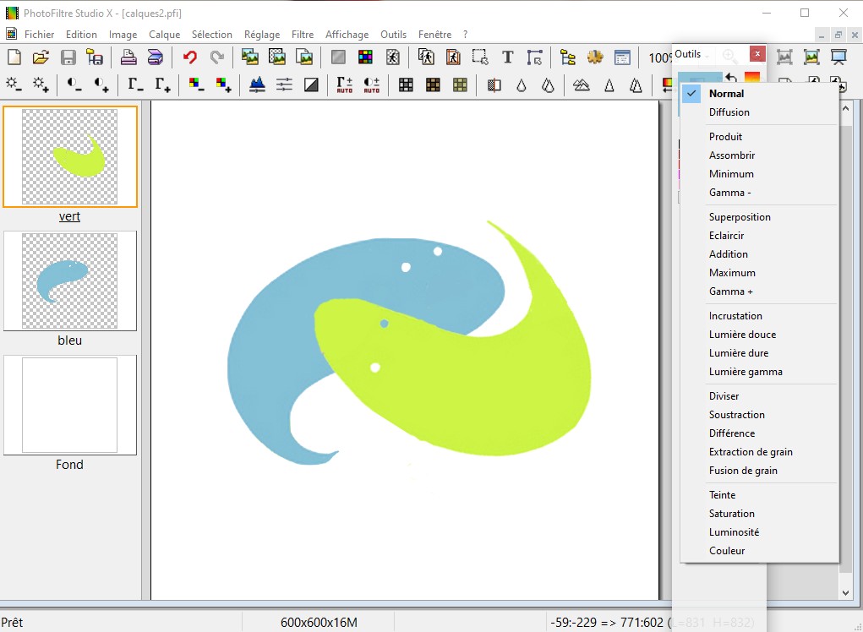Open the Affichage menu
Viewport: 863px width, 632px height.
point(347,35)
